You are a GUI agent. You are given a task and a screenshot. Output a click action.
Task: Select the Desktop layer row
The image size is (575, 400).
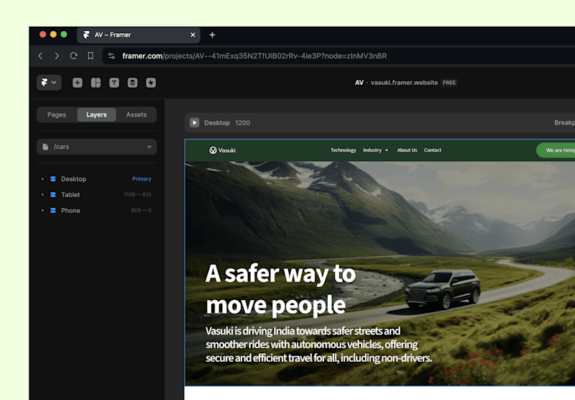tap(96, 179)
